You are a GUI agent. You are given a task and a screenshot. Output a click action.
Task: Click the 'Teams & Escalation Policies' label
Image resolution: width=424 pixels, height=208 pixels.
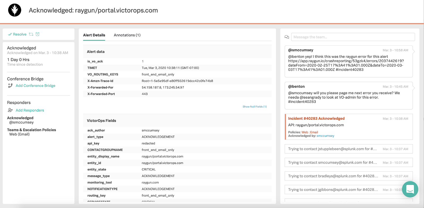tap(32, 130)
